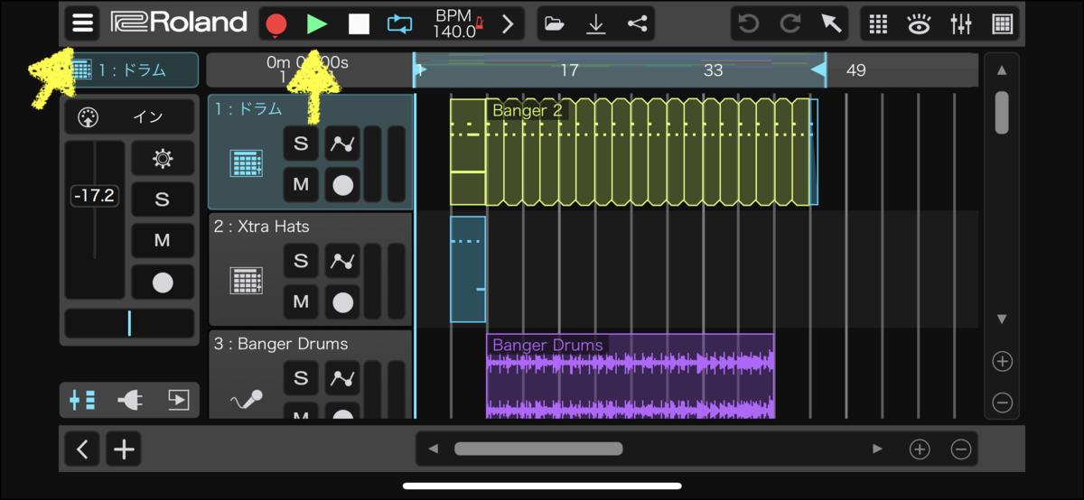Toggle loop playback icon
The width and height of the screenshot is (1084, 500).
pyautogui.click(x=399, y=24)
